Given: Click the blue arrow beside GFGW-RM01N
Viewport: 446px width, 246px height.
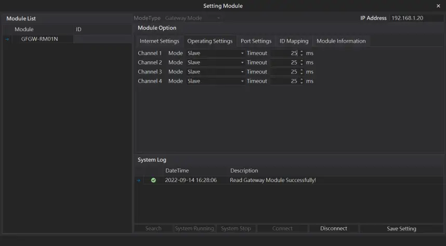Looking at the screenshot, I should [7, 40].
